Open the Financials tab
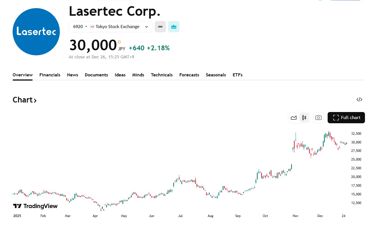Screen dimensions: 379x226 coord(50,75)
